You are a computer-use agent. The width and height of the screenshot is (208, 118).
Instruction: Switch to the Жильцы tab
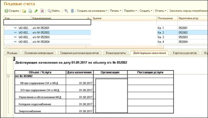[12, 53]
